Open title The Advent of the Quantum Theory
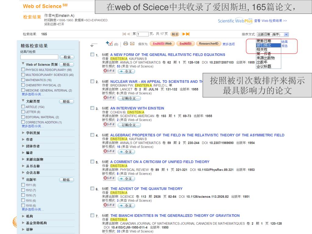312x234 pixels. [147, 189]
